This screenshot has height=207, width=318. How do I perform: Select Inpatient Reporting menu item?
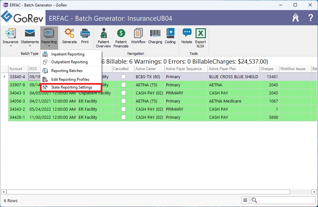[71, 54]
